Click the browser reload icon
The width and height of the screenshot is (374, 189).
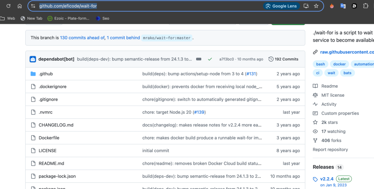(x=8, y=6)
